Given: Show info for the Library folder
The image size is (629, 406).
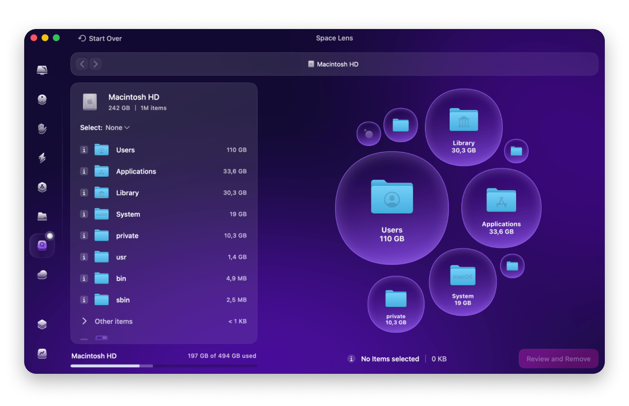Looking at the screenshot, I should [x=84, y=193].
